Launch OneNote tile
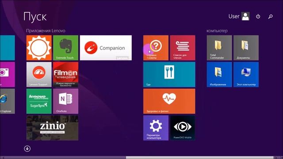Viewport: 283px width, 159px height. pyautogui.click(x=66, y=101)
